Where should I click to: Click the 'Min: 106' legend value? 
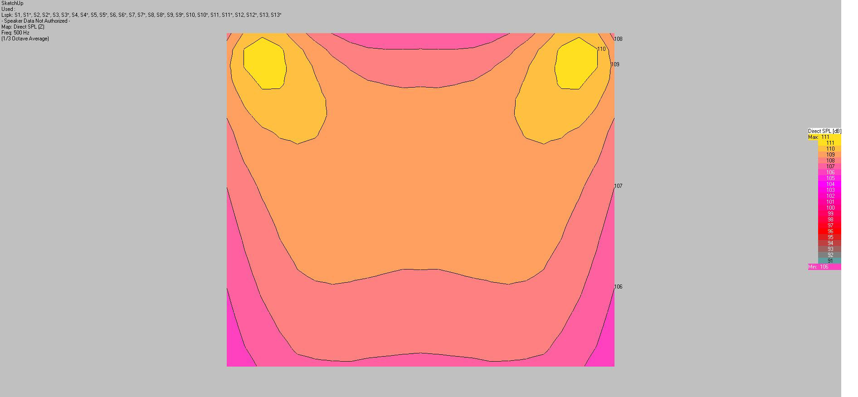coord(824,267)
